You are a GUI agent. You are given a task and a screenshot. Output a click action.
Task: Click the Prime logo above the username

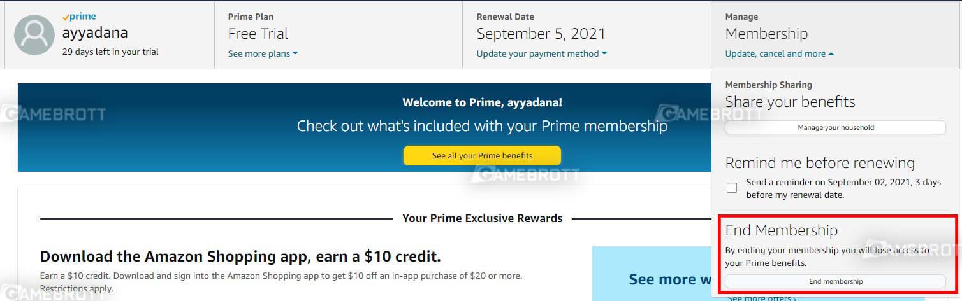click(x=79, y=17)
